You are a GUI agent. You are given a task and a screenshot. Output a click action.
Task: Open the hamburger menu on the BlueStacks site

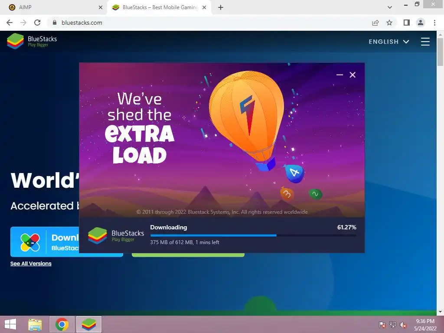[x=425, y=42]
